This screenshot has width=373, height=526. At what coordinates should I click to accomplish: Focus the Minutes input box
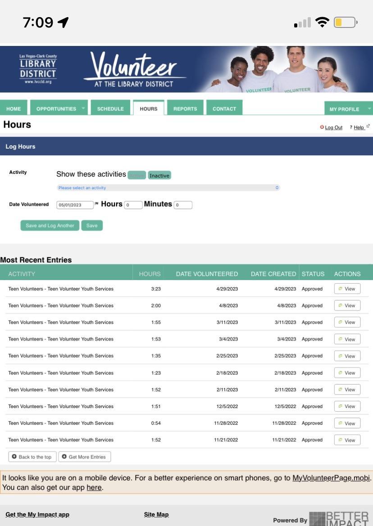(x=183, y=204)
